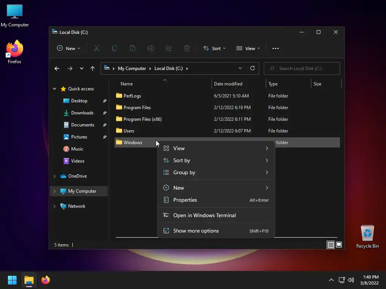Image resolution: width=386 pixels, height=289 pixels.
Task: Click File Explorer icon on taskbar
Action: [x=29, y=280]
